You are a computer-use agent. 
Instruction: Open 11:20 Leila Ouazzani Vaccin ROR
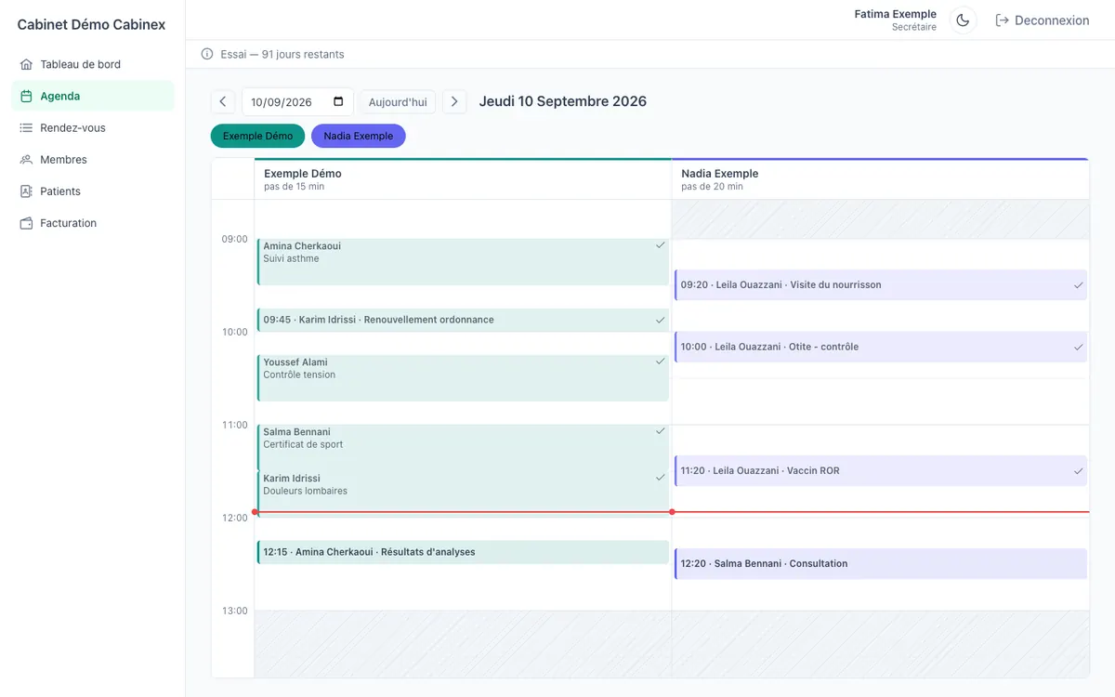coord(881,471)
